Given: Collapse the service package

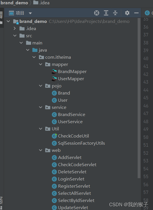Looking at the screenshot, I should [x=41, y=107].
